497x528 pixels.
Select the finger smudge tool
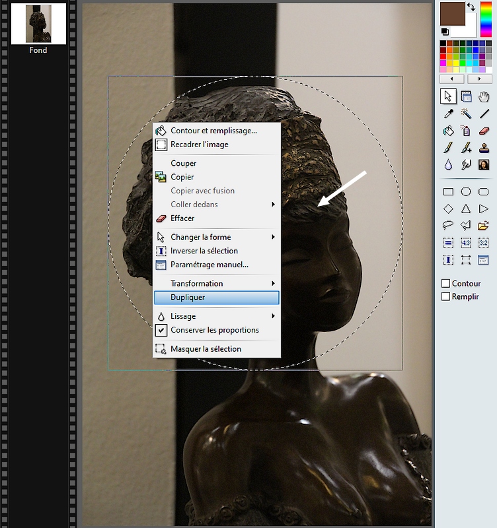pos(466,164)
